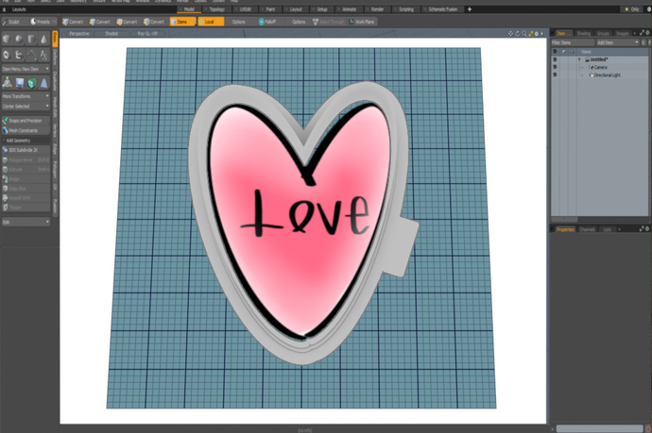Screen dimensions: 652x433
Task: Click the viewport rotate icon
Action: [518, 34]
